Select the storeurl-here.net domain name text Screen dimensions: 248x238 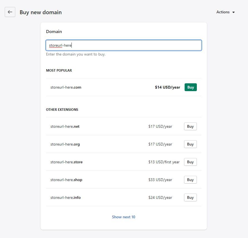coord(65,126)
